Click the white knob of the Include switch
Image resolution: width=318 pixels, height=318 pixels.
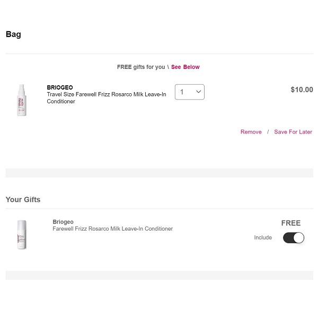click(x=299, y=237)
